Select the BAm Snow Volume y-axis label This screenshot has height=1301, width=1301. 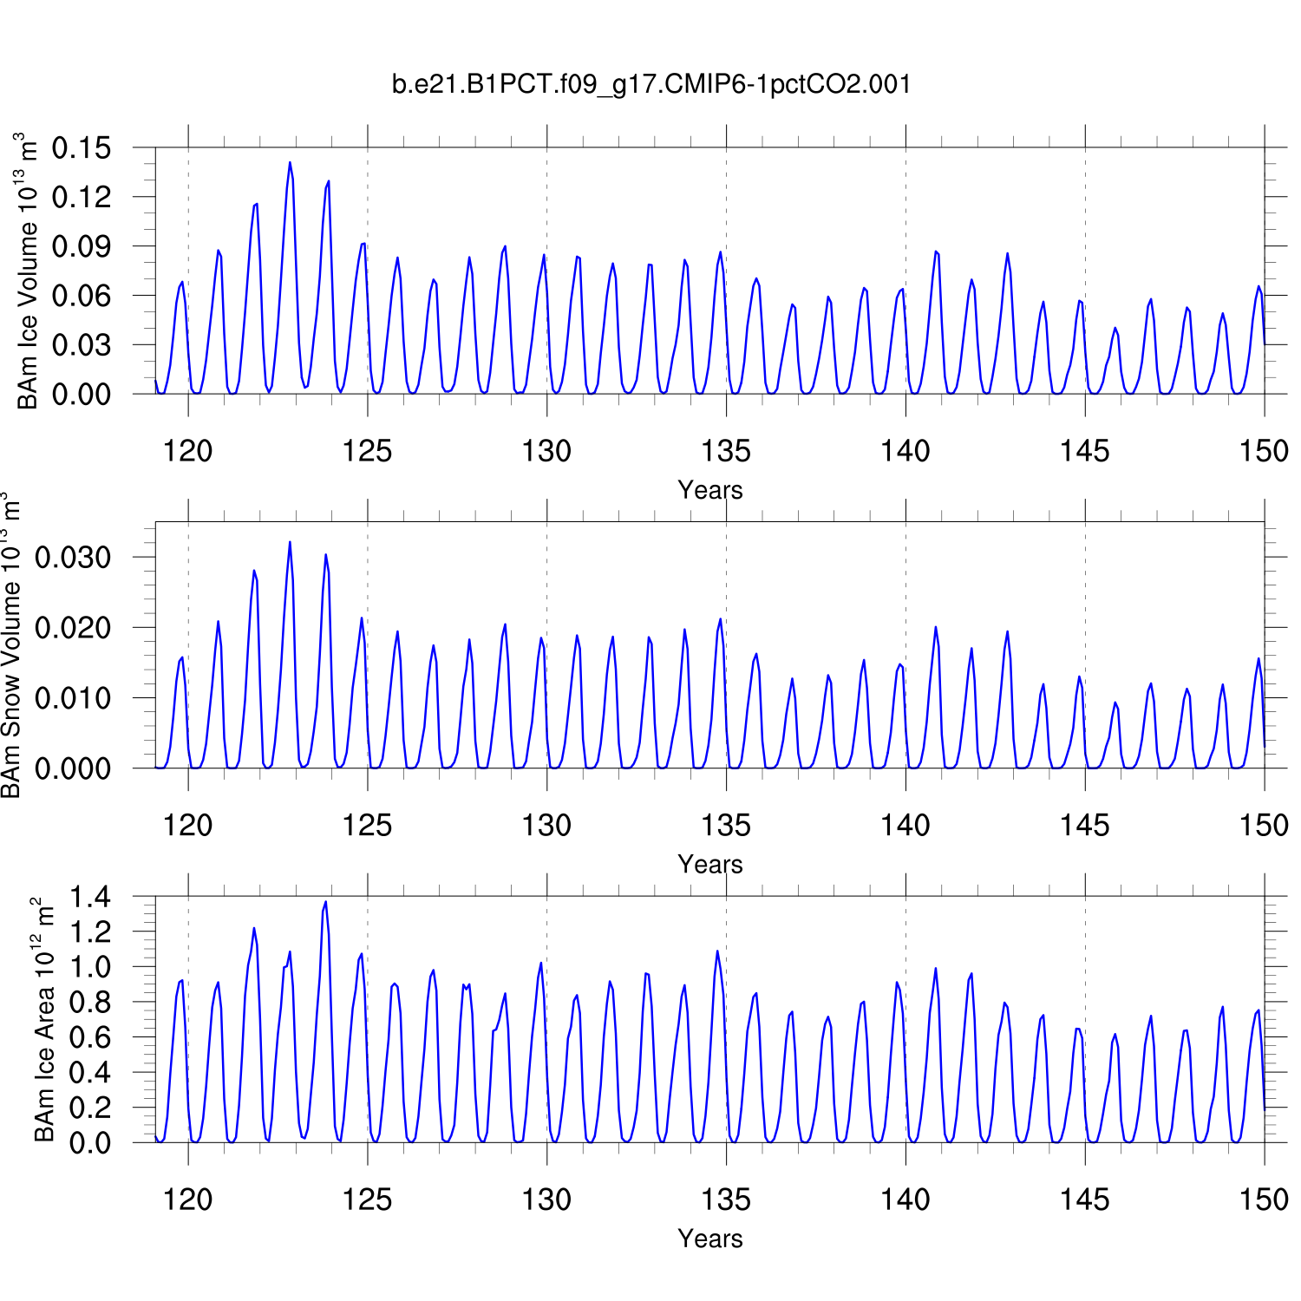point(12,645)
